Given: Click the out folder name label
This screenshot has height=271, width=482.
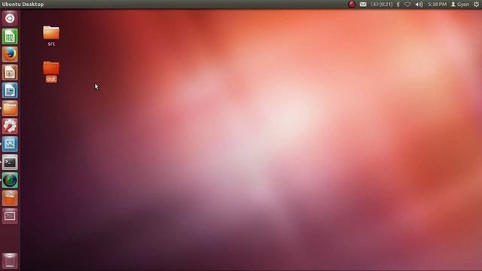Looking at the screenshot, I should click(51, 79).
